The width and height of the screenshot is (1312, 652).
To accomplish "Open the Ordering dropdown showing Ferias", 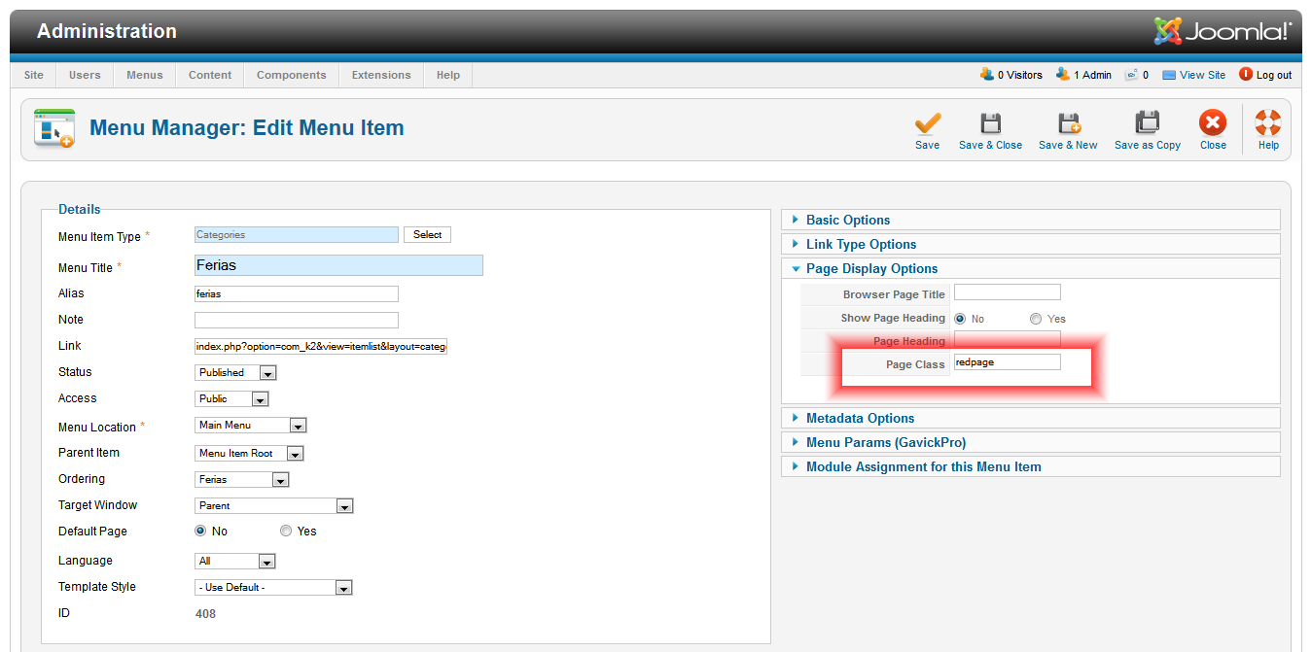I will (x=242, y=480).
